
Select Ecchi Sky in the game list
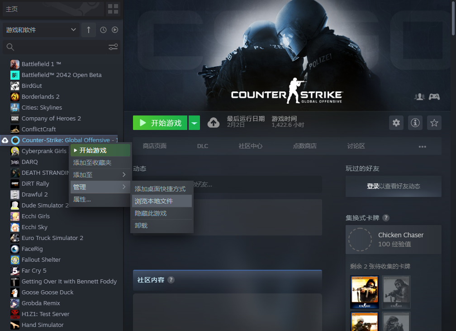pyautogui.click(x=34, y=227)
